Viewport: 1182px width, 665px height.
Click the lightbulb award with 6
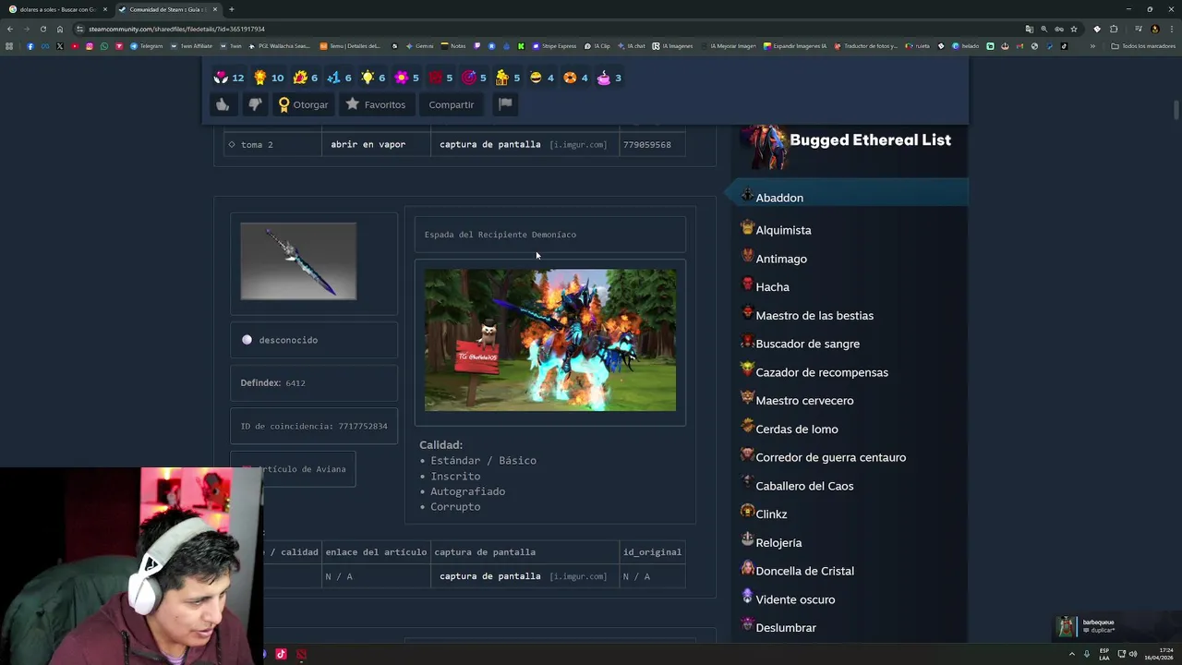point(374,78)
